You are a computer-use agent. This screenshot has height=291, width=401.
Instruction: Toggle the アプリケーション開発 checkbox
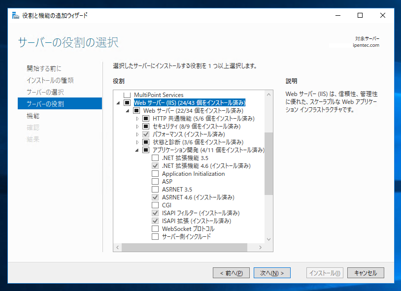pyautogui.click(x=146, y=150)
